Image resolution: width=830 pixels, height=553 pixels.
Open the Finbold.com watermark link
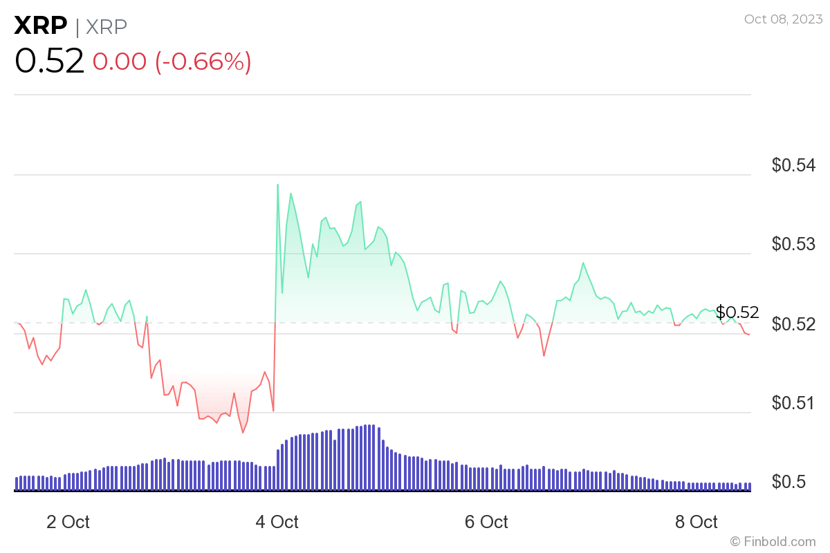[773, 541]
